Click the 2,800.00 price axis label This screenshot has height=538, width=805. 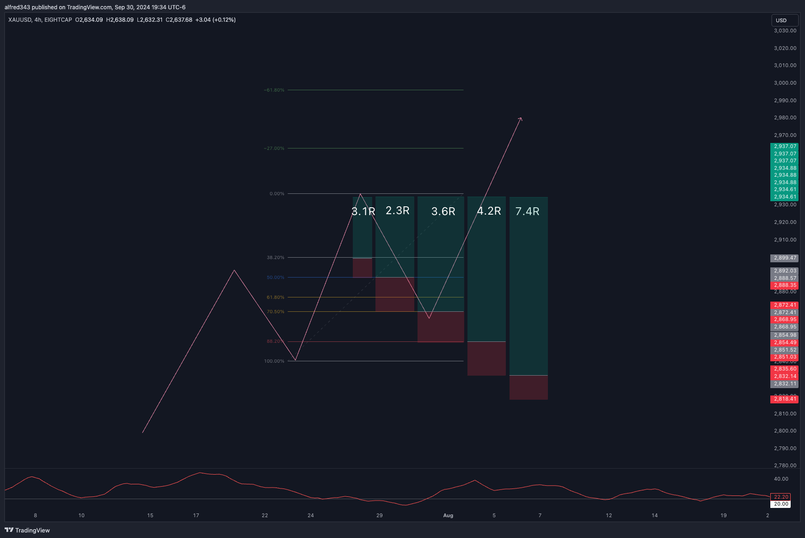pyautogui.click(x=785, y=431)
